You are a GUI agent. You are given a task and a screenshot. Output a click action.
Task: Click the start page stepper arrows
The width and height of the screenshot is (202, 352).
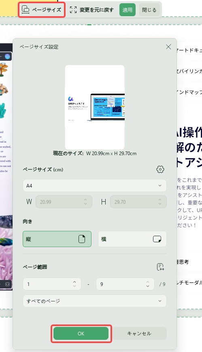pyautogui.click(x=74, y=284)
